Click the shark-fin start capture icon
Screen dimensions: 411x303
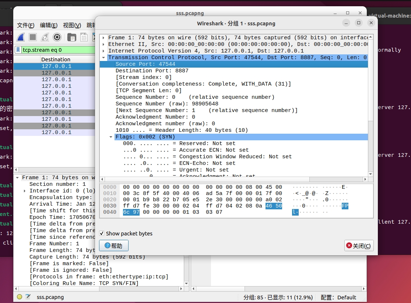[x=21, y=37]
